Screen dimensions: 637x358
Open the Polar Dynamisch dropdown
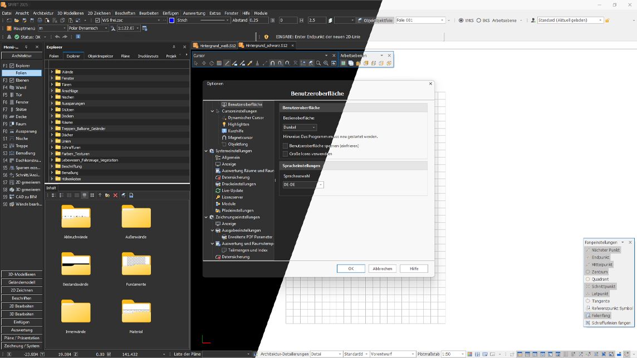[x=88, y=28]
